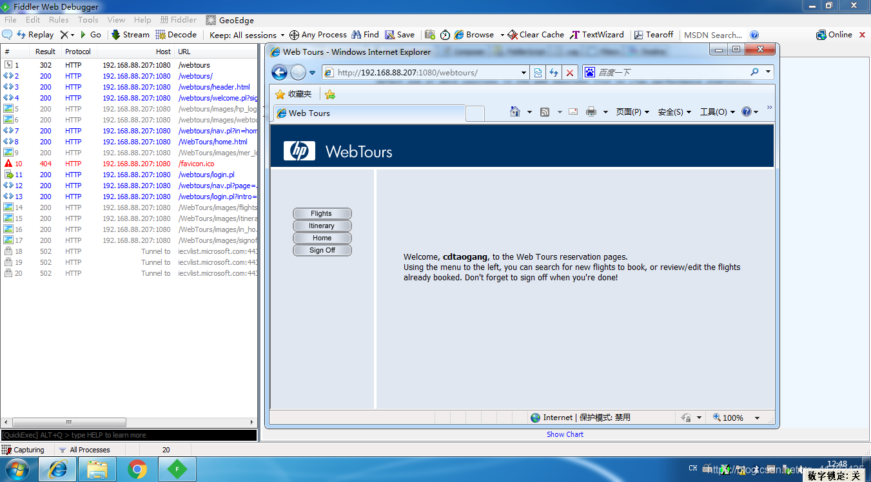
Task: Click the Online network status indicator
Action: pyautogui.click(x=834, y=35)
